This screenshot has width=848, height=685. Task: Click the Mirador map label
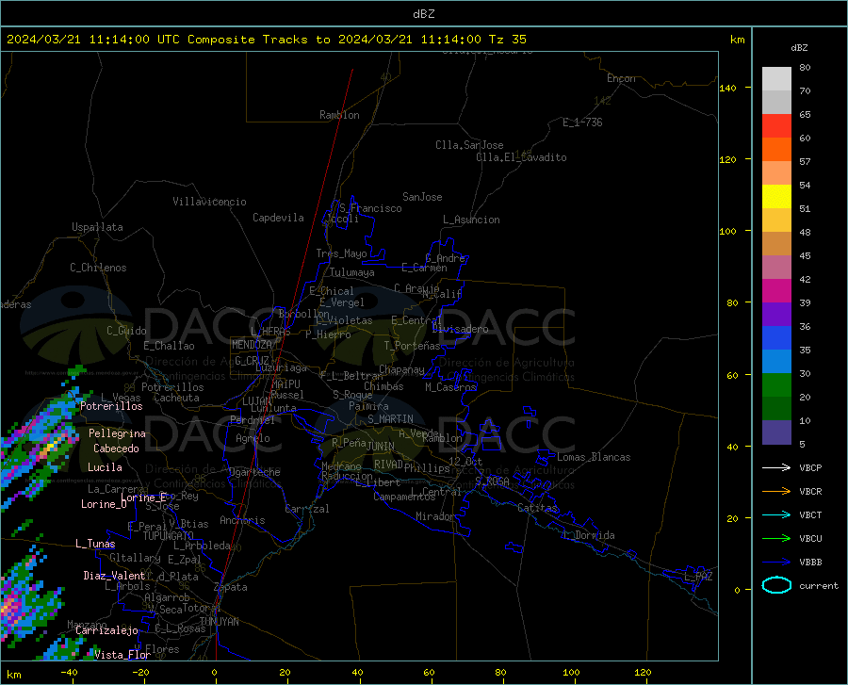point(435,516)
